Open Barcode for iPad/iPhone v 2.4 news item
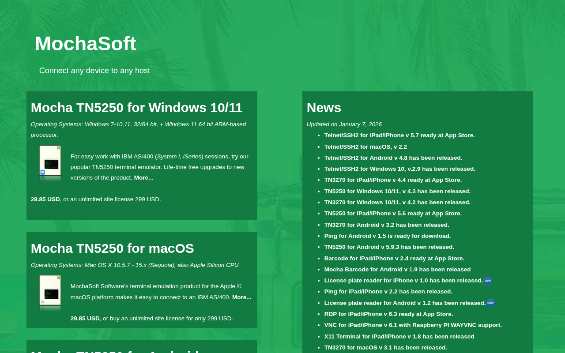This screenshot has height=353, width=565. [x=394, y=259]
